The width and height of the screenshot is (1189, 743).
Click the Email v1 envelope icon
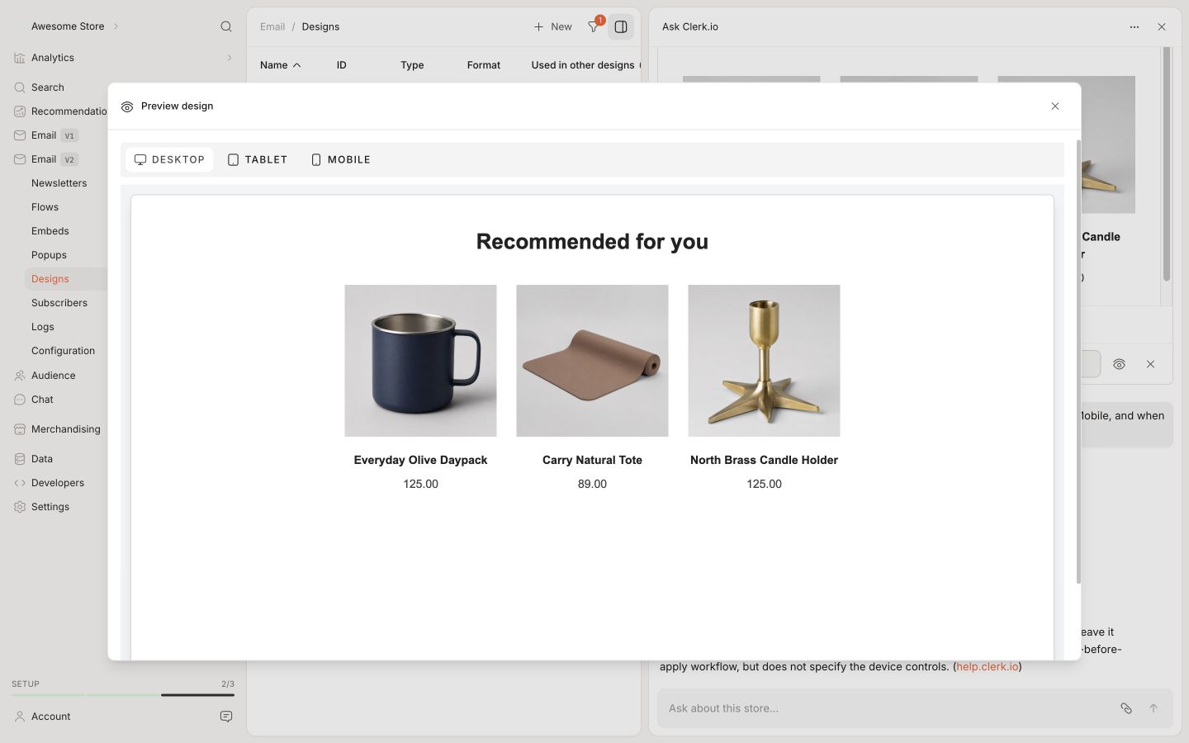[x=20, y=135]
